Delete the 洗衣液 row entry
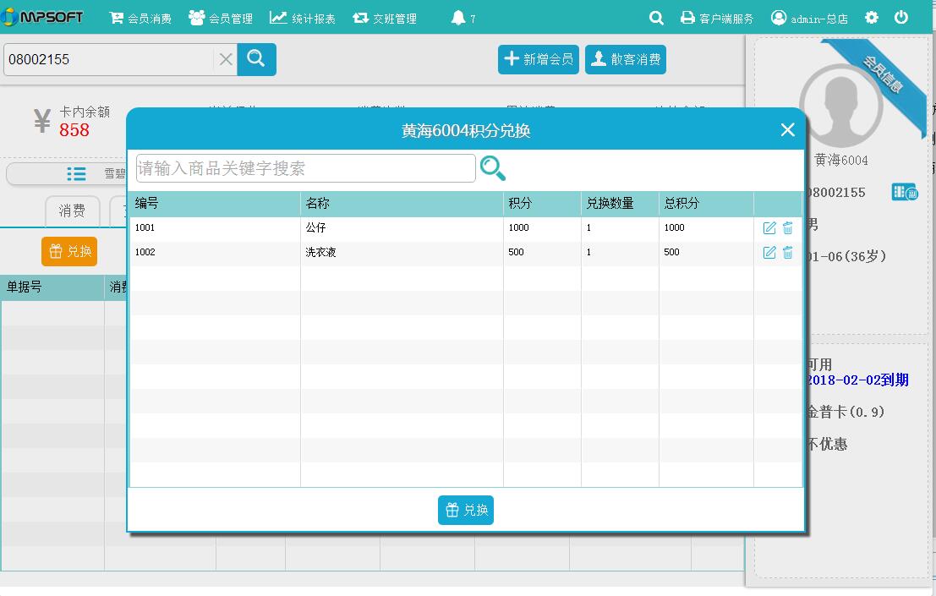The image size is (936, 596). pos(788,253)
